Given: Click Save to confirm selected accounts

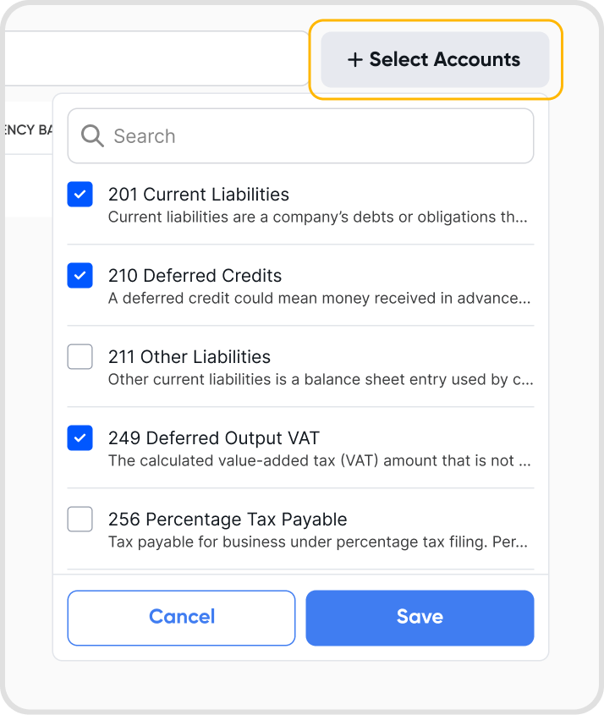Looking at the screenshot, I should coord(420,618).
